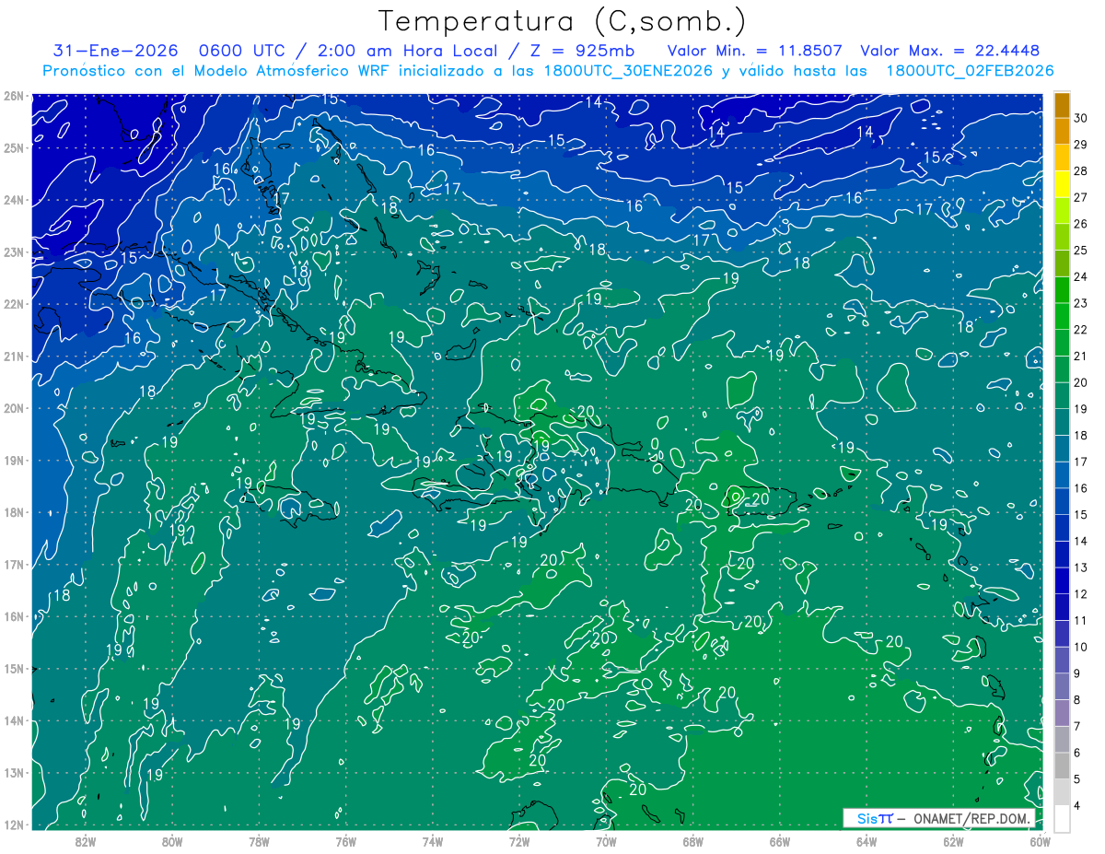Click the "60W" longitude axis label

click(1041, 841)
